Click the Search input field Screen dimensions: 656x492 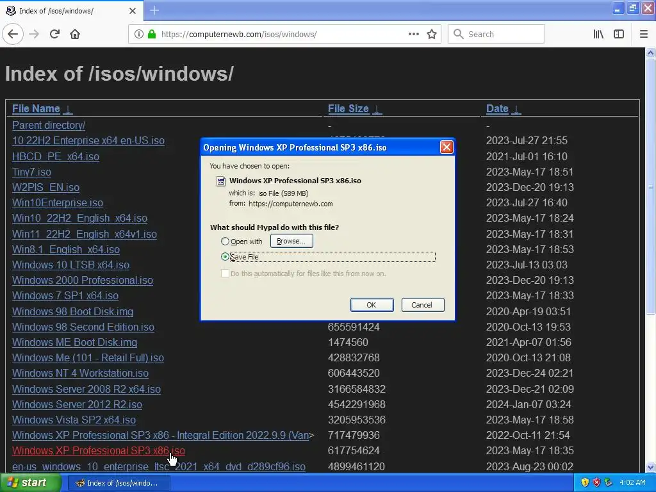(496, 34)
